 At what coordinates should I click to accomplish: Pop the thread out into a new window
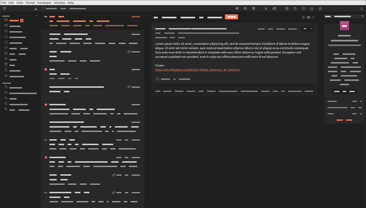(x=313, y=17)
